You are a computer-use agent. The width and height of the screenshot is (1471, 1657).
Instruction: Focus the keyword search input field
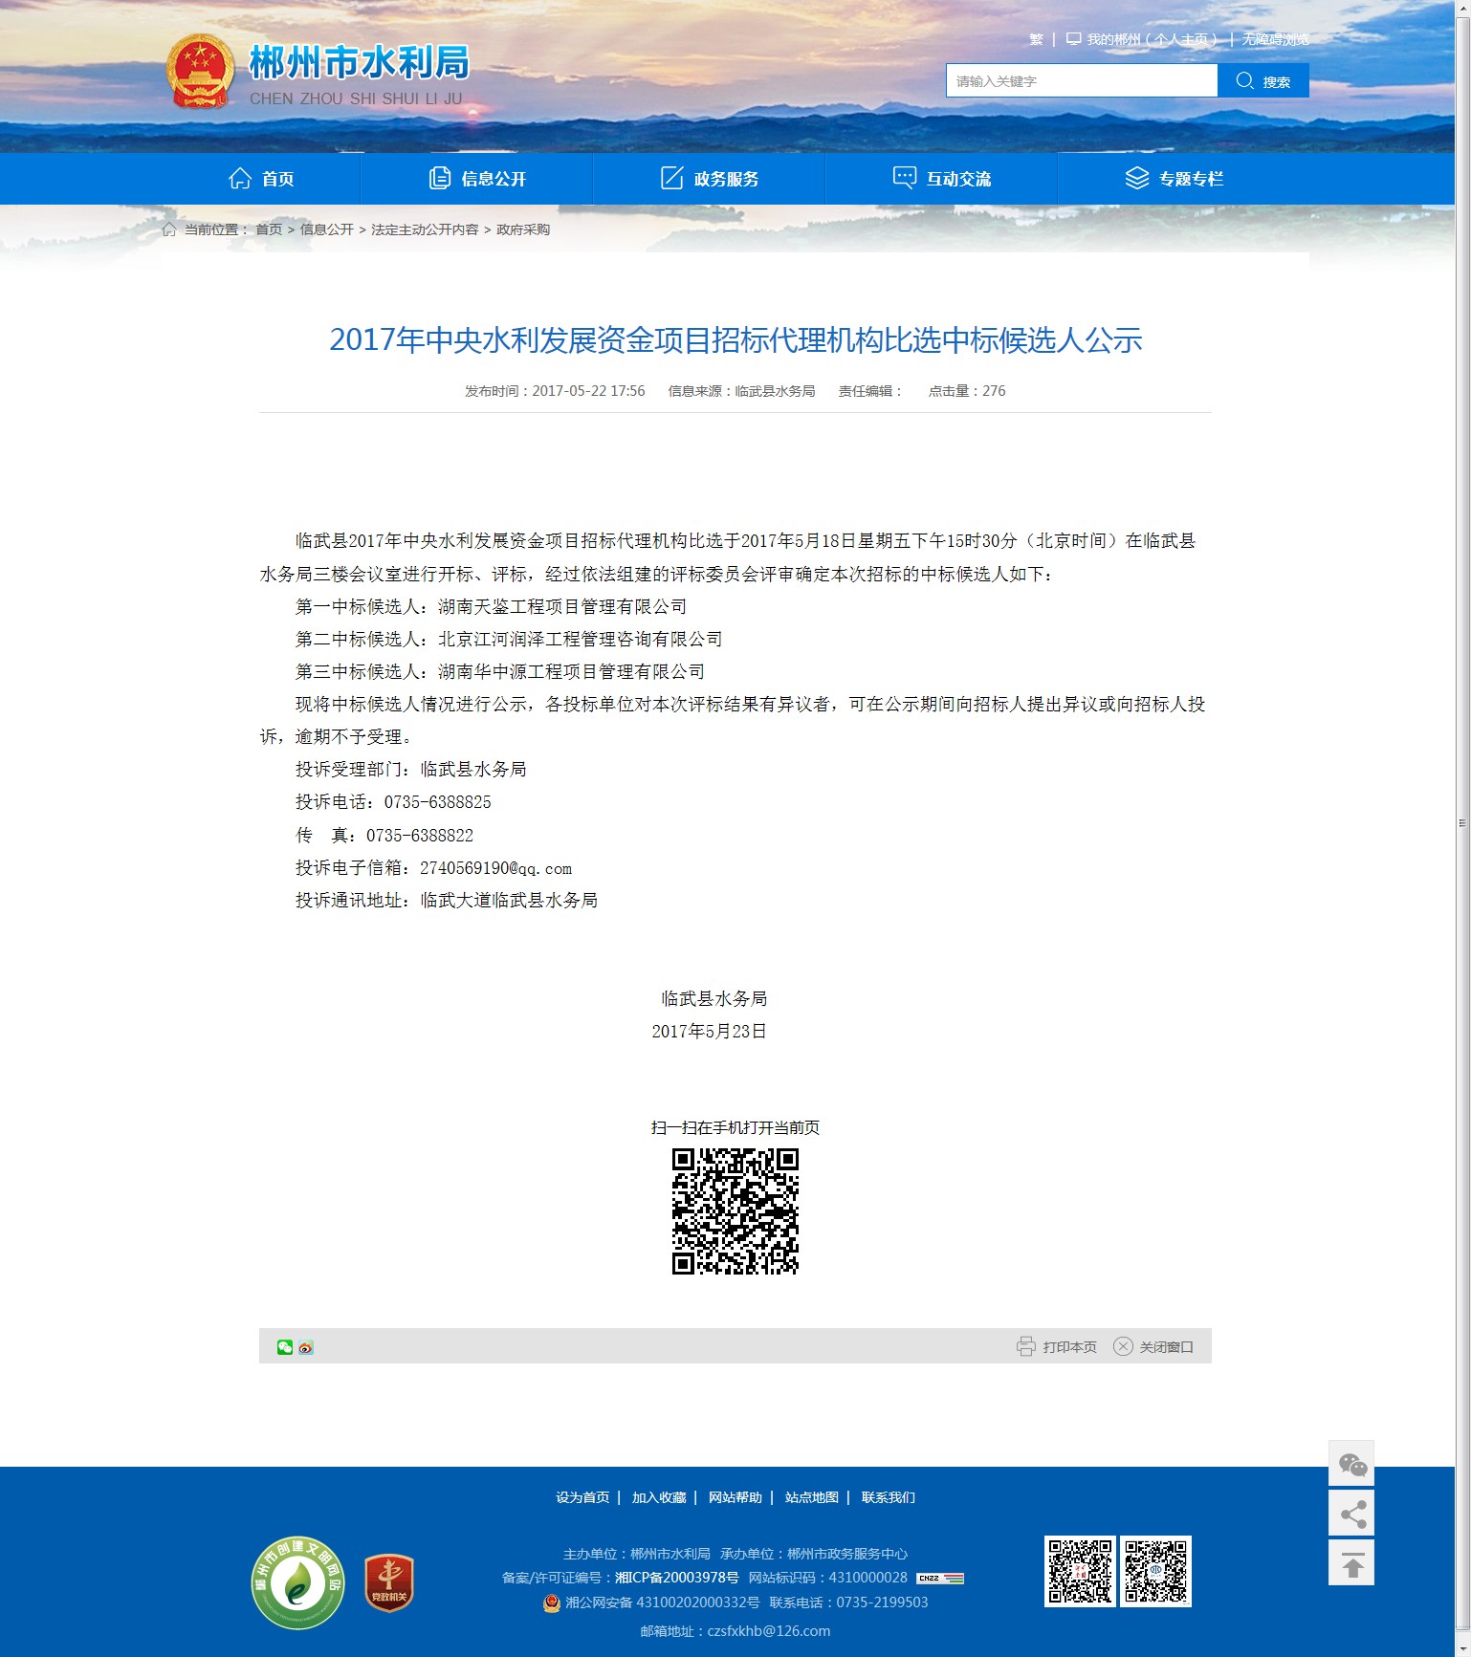pyautogui.click(x=1082, y=80)
